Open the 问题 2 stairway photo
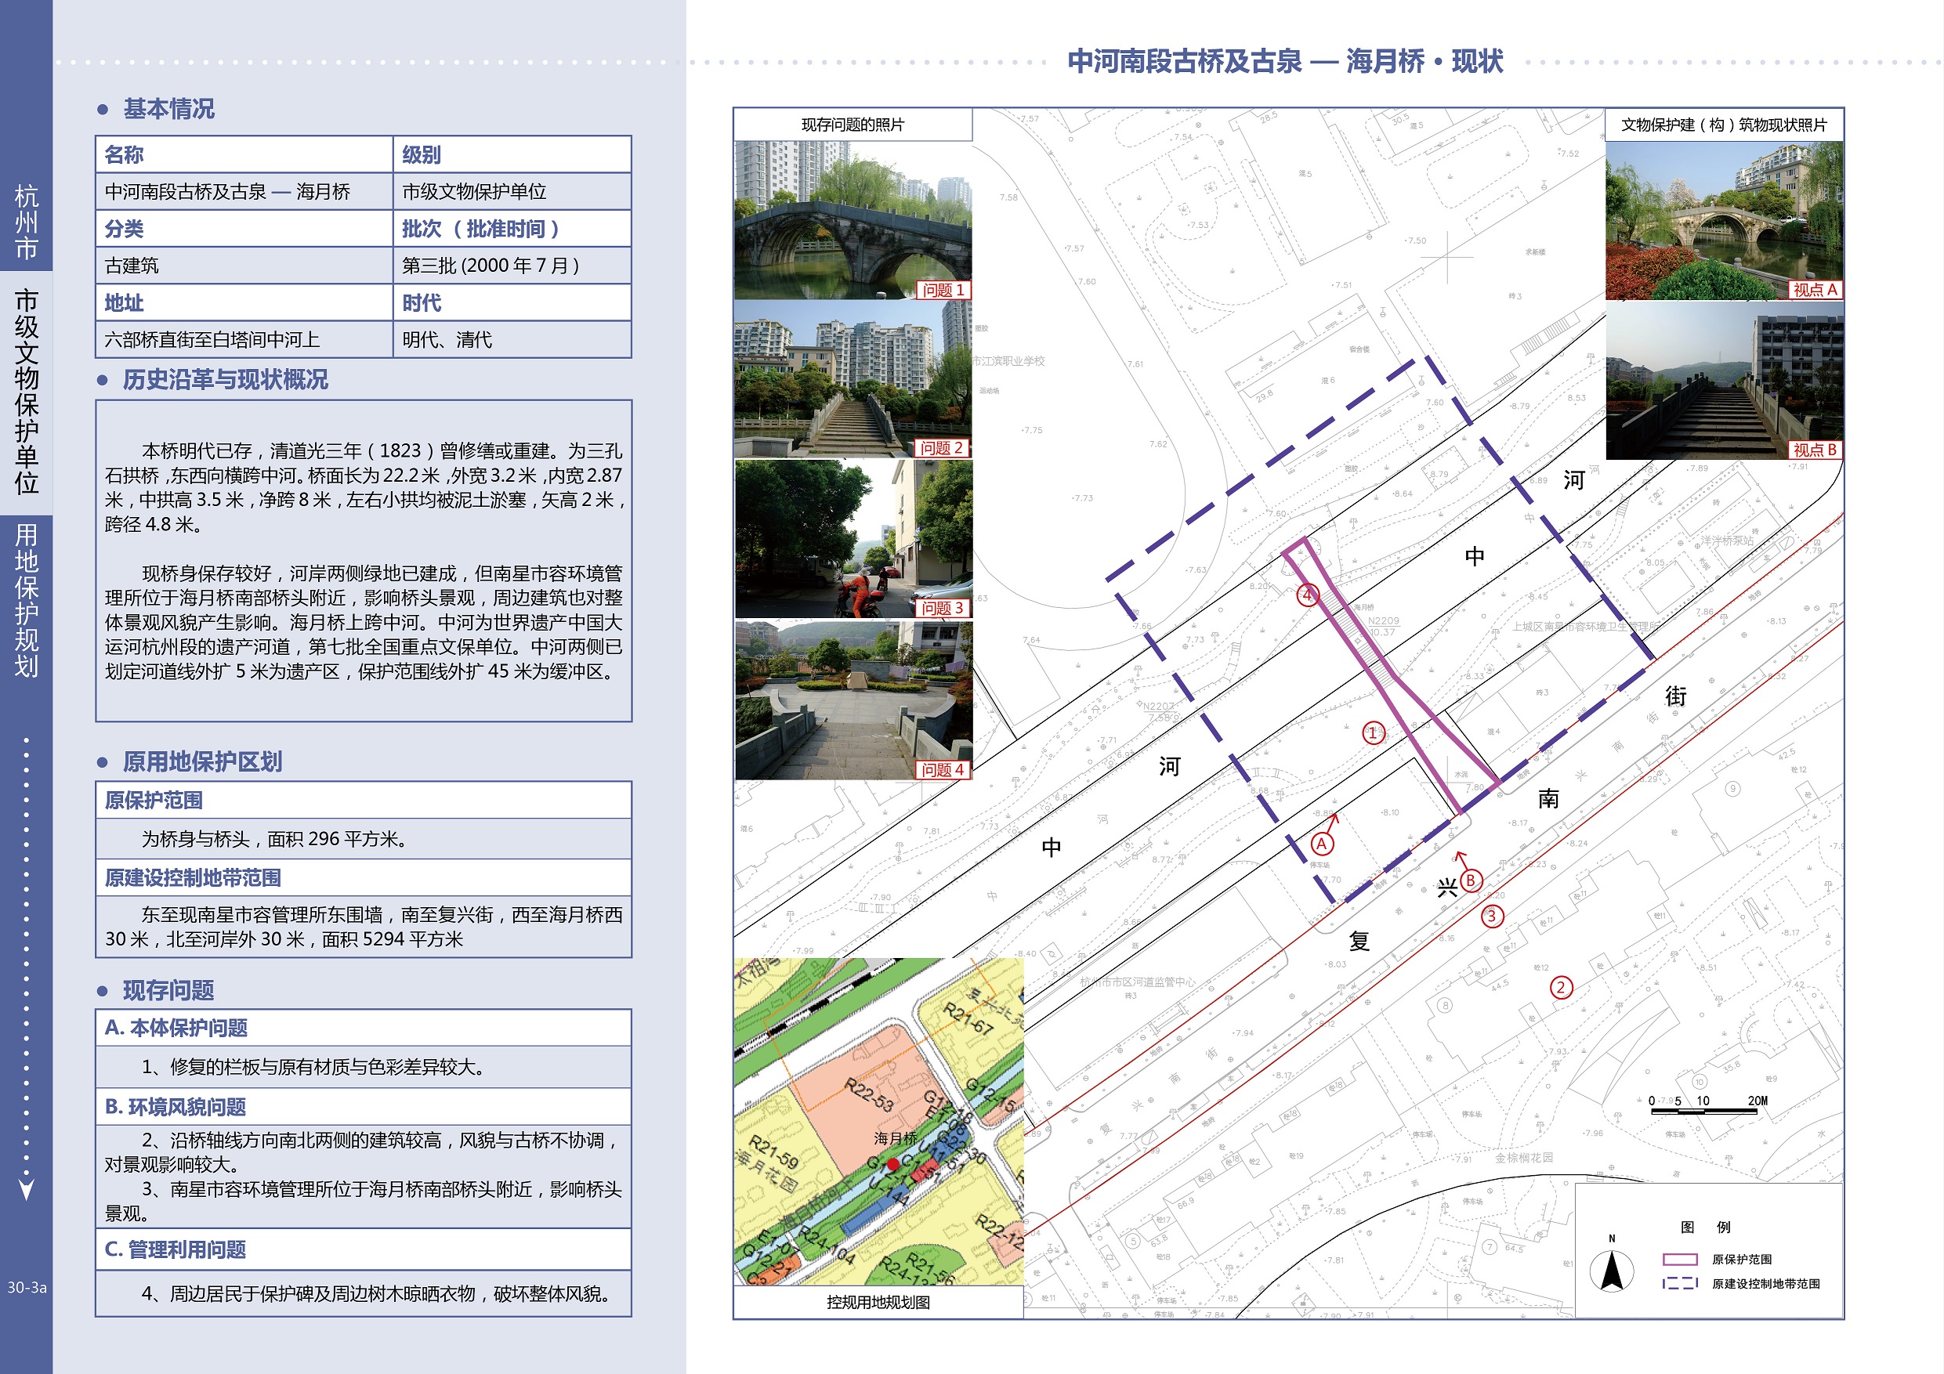 click(x=853, y=379)
